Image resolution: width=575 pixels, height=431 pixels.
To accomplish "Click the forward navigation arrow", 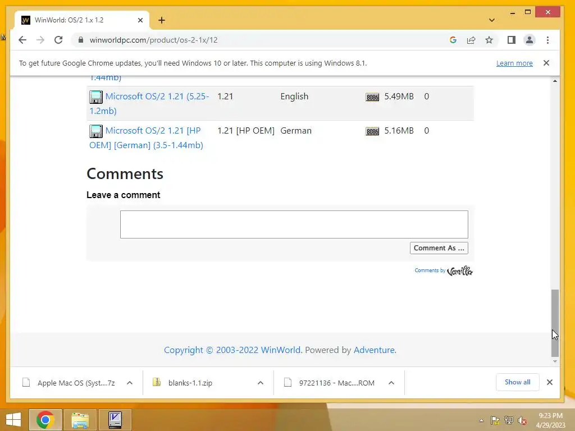I will click(40, 40).
